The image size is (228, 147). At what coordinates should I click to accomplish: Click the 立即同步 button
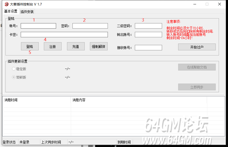click(197, 87)
